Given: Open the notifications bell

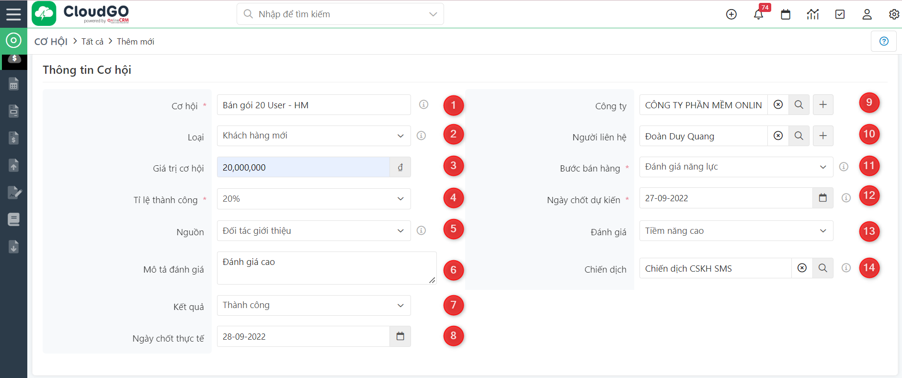Looking at the screenshot, I should pyautogui.click(x=758, y=14).
